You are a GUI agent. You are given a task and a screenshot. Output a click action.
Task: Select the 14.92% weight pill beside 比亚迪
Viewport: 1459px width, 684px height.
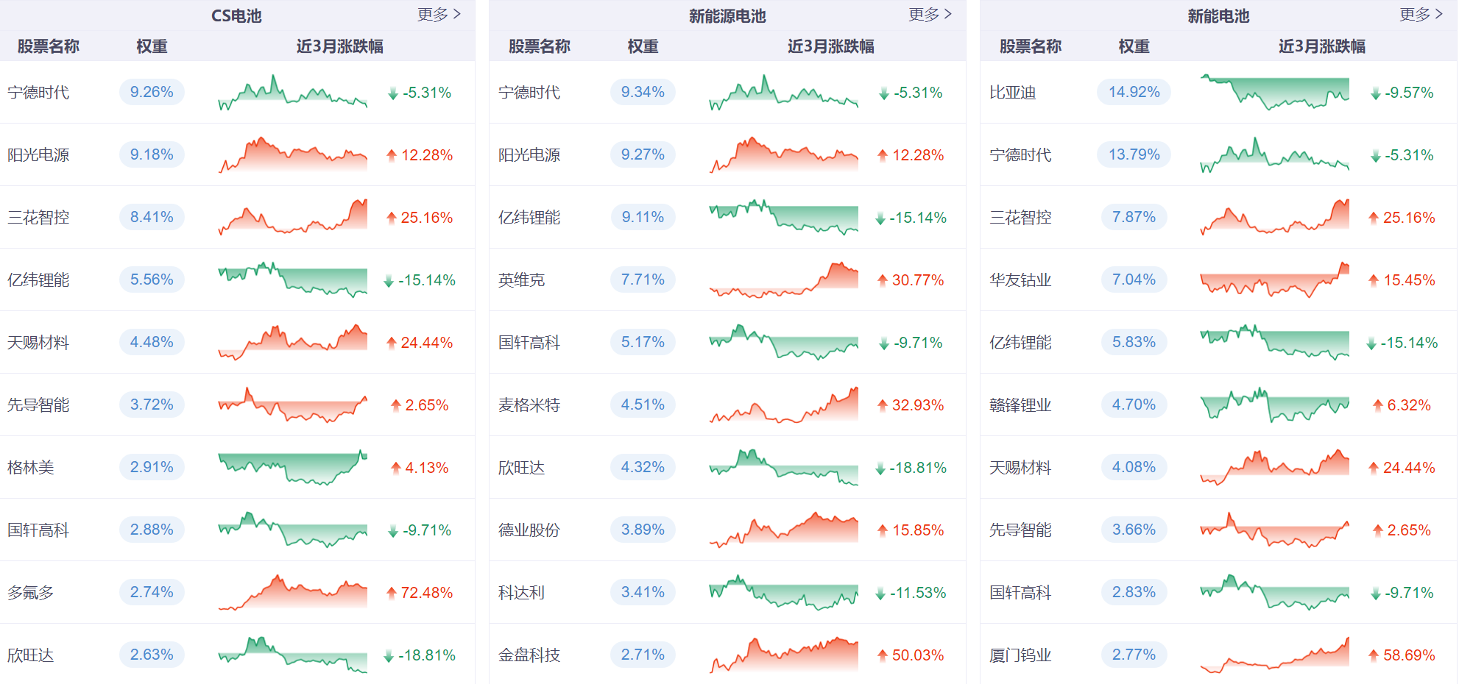[x=1134, y=93]
